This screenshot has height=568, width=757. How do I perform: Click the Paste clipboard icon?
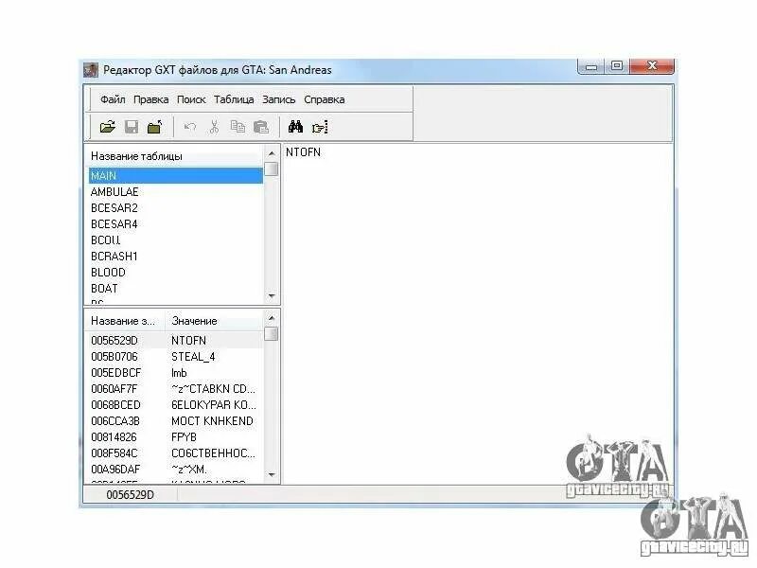click(261, 127)
